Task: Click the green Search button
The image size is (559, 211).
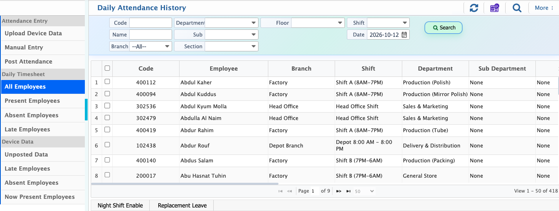Action: [444, 27]
